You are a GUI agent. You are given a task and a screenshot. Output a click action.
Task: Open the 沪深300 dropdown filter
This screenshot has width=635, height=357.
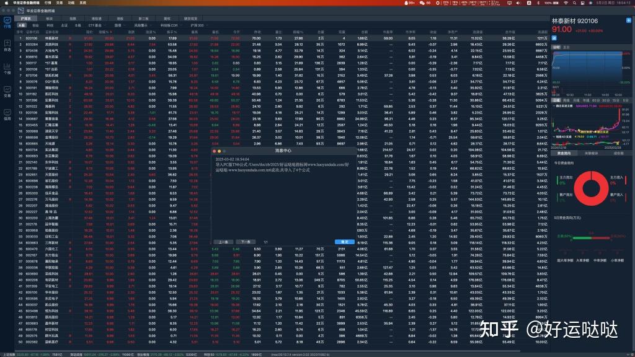(x=200, y=25)
